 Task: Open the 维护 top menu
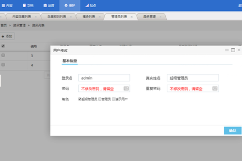click(x=70, y=6)
